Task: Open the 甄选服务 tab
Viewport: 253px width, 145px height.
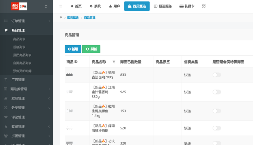Action: click(163, 6)
